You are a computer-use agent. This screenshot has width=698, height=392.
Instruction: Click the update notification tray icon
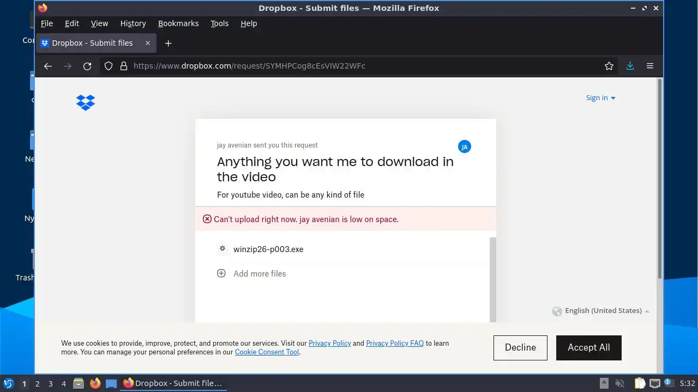pyautogui.click(x=669, y=383)
